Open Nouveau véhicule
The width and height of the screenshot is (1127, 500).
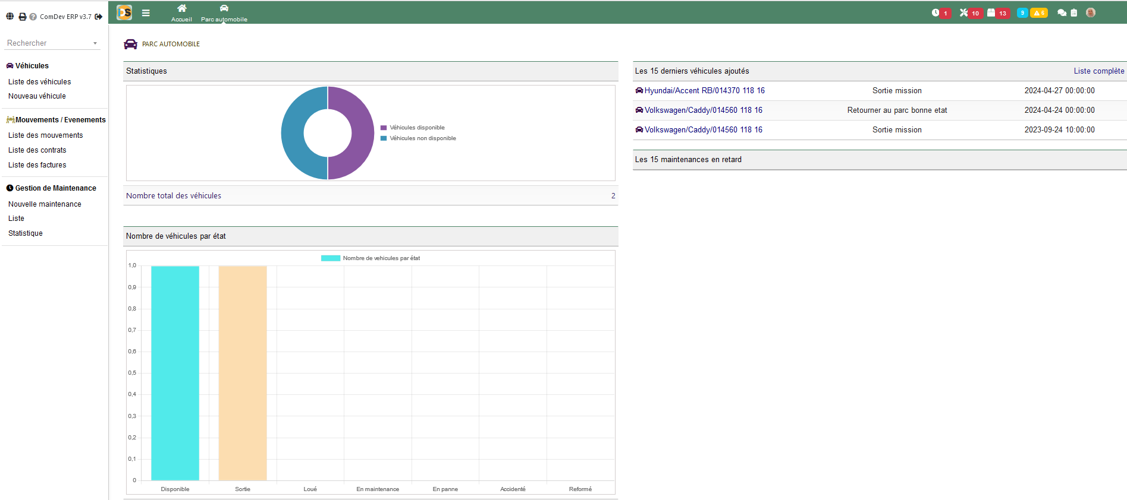[37, 96]
